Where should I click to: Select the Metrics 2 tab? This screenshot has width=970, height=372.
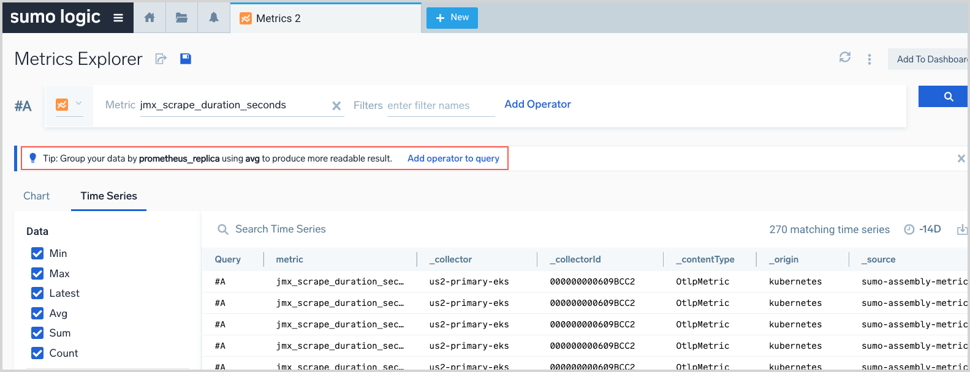tap(278, 18)
